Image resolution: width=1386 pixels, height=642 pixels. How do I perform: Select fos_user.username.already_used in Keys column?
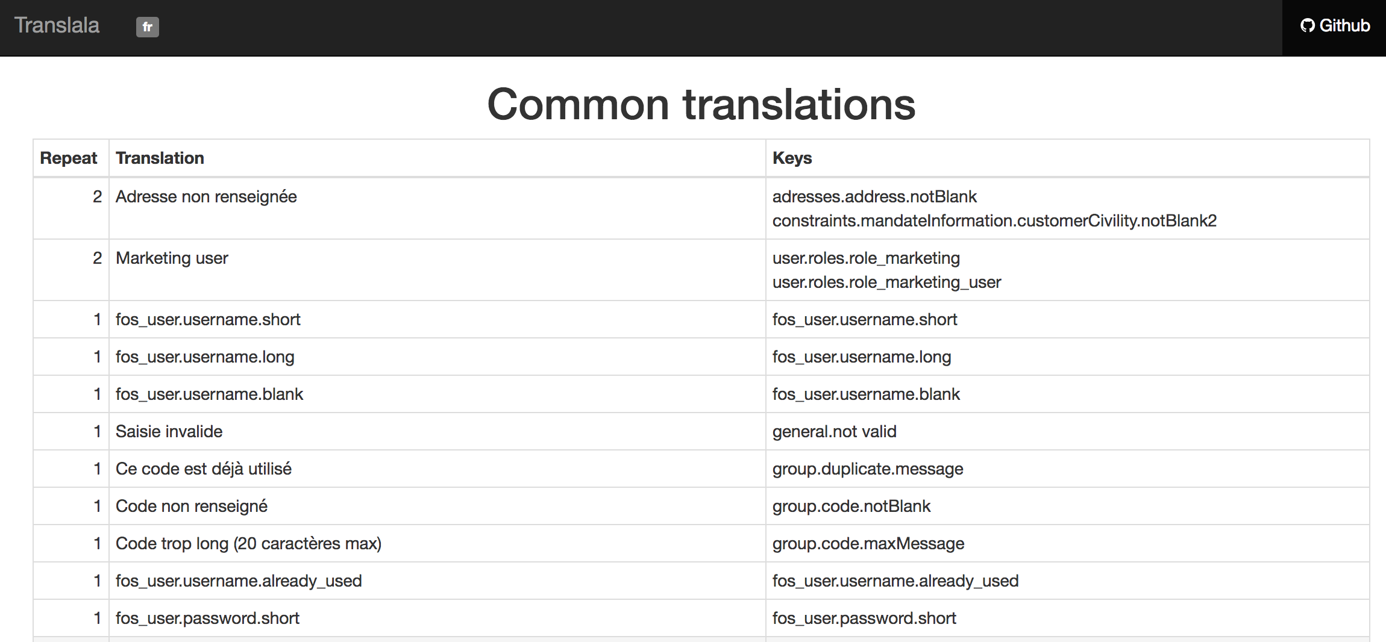click(x=895, y=581)
